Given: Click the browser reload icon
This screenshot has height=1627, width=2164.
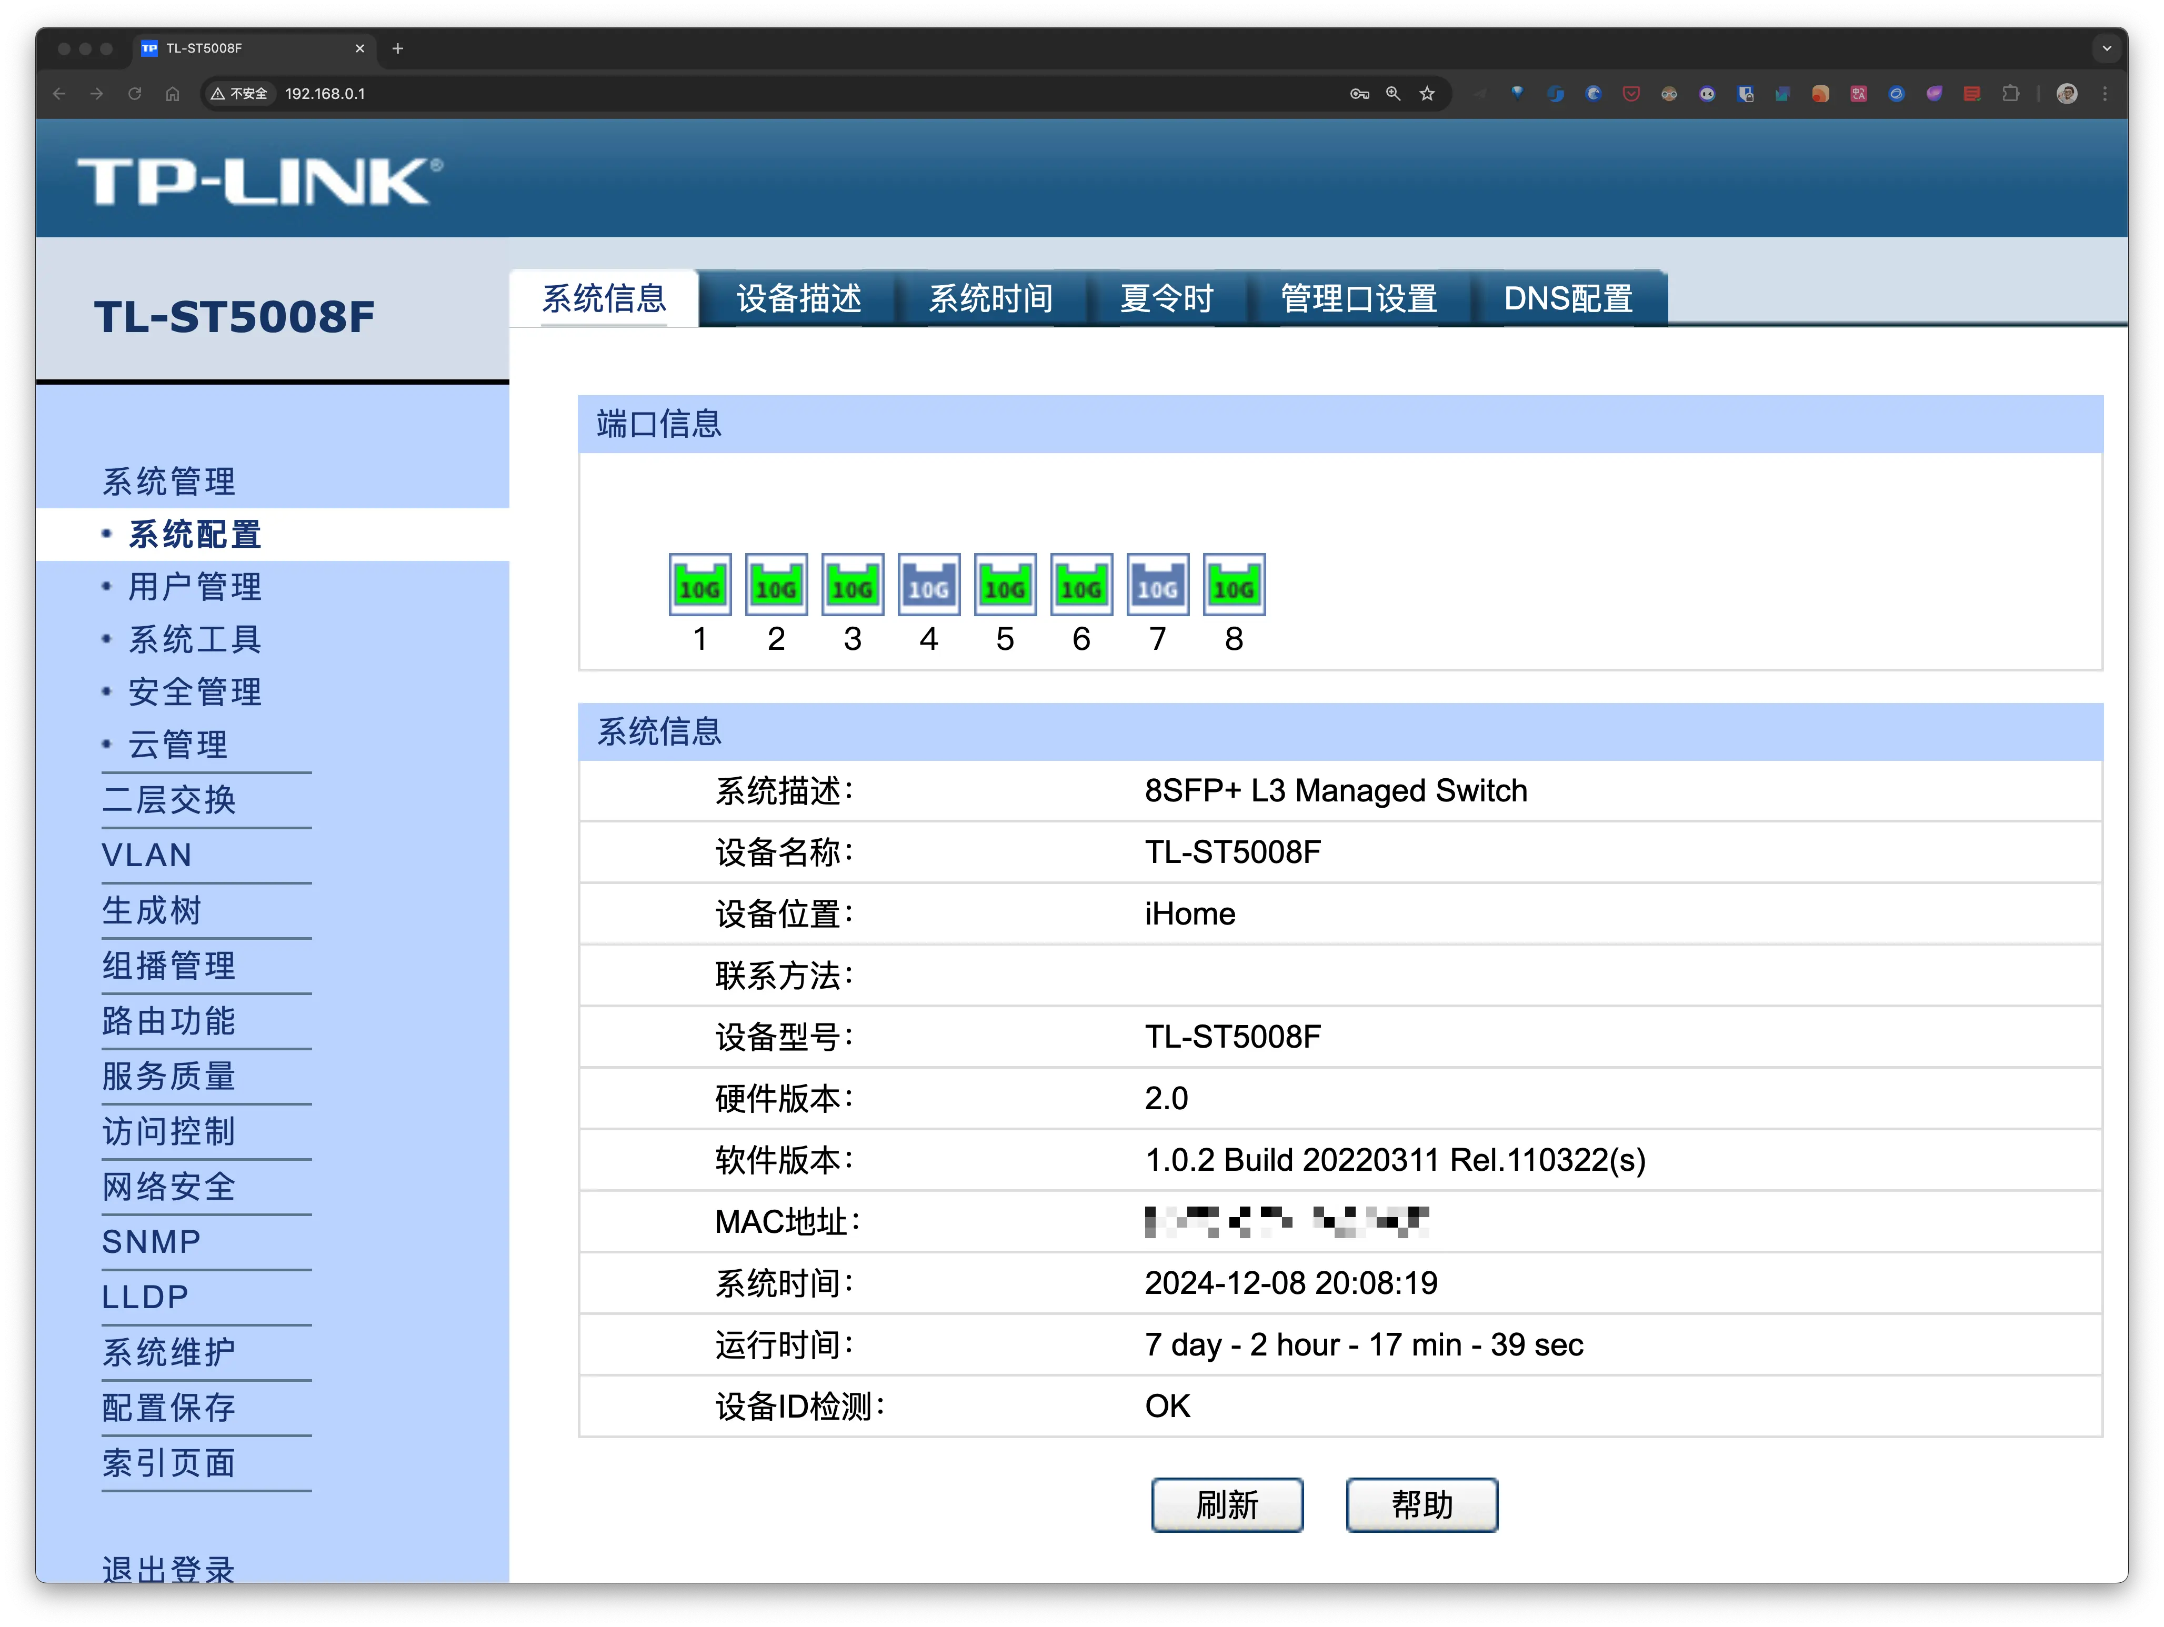Looking at the screenshot, I should [x=135, y=94].
